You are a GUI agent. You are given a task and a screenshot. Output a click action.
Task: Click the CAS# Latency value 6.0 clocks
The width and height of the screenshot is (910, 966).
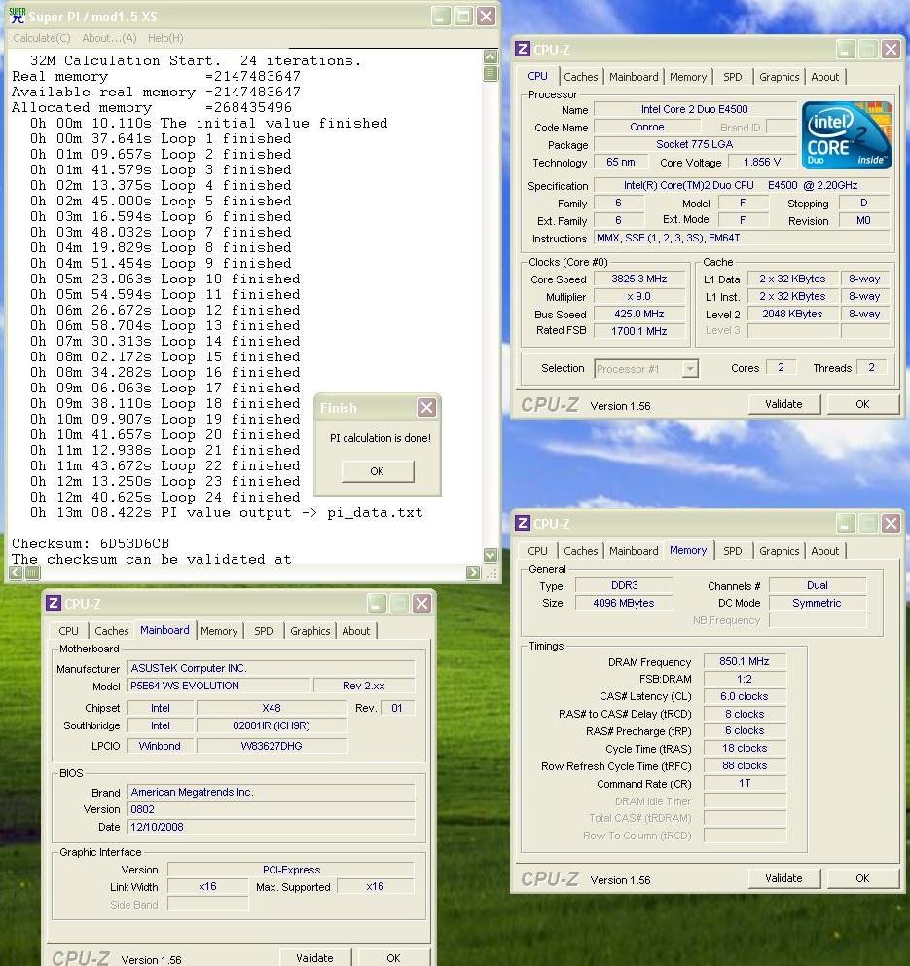click(x=745, y=696)
